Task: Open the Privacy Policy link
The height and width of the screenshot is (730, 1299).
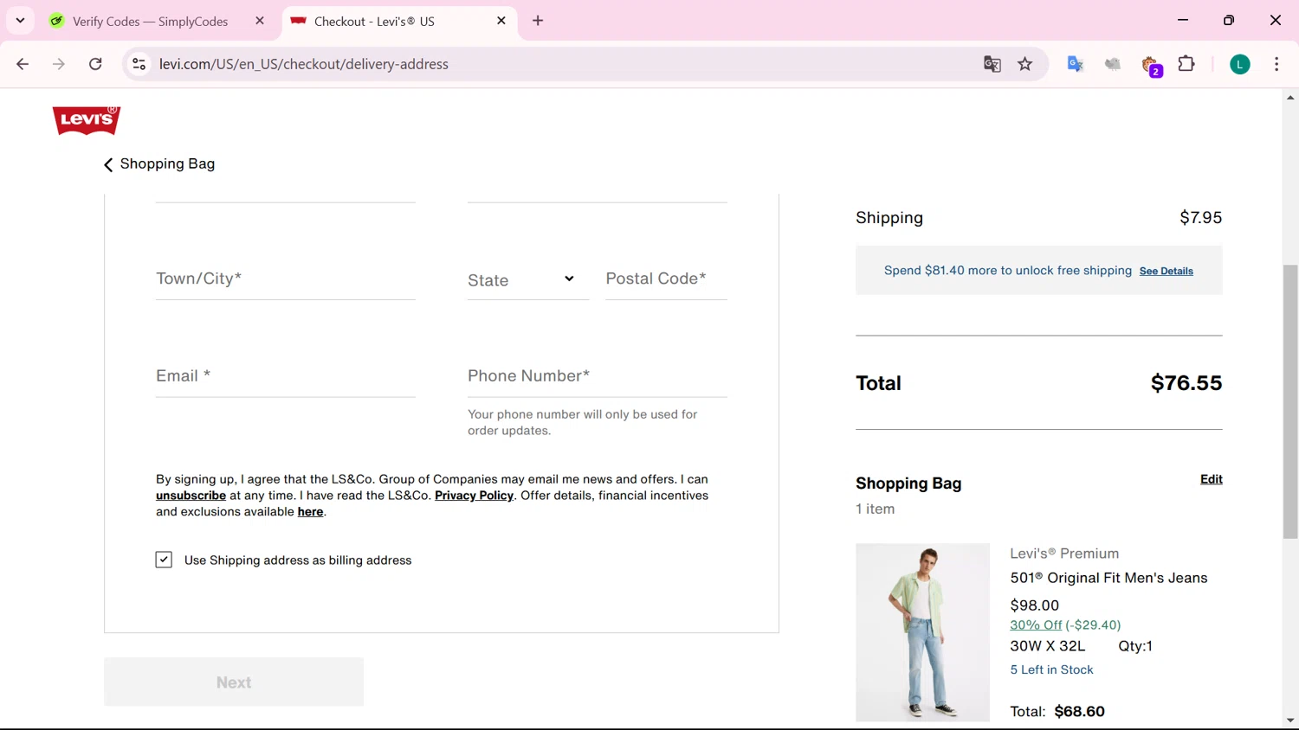Action: [474, 496]
